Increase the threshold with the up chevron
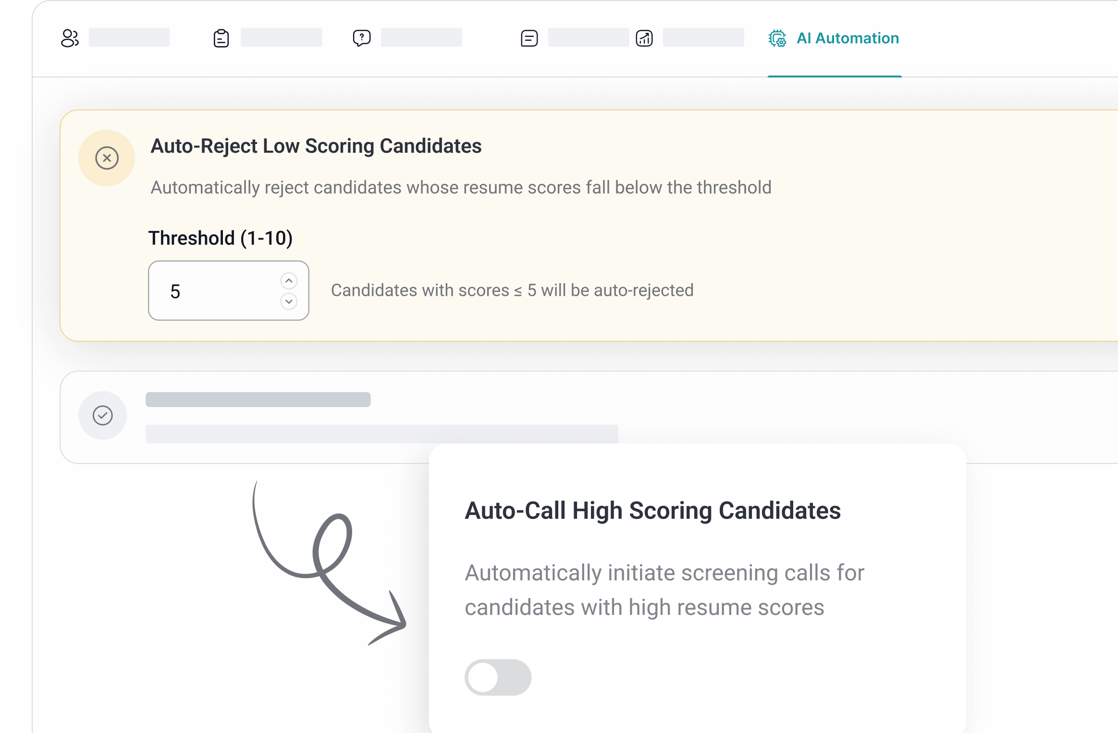This screenshot has width=1118, height=733. [x=288, y=280]
